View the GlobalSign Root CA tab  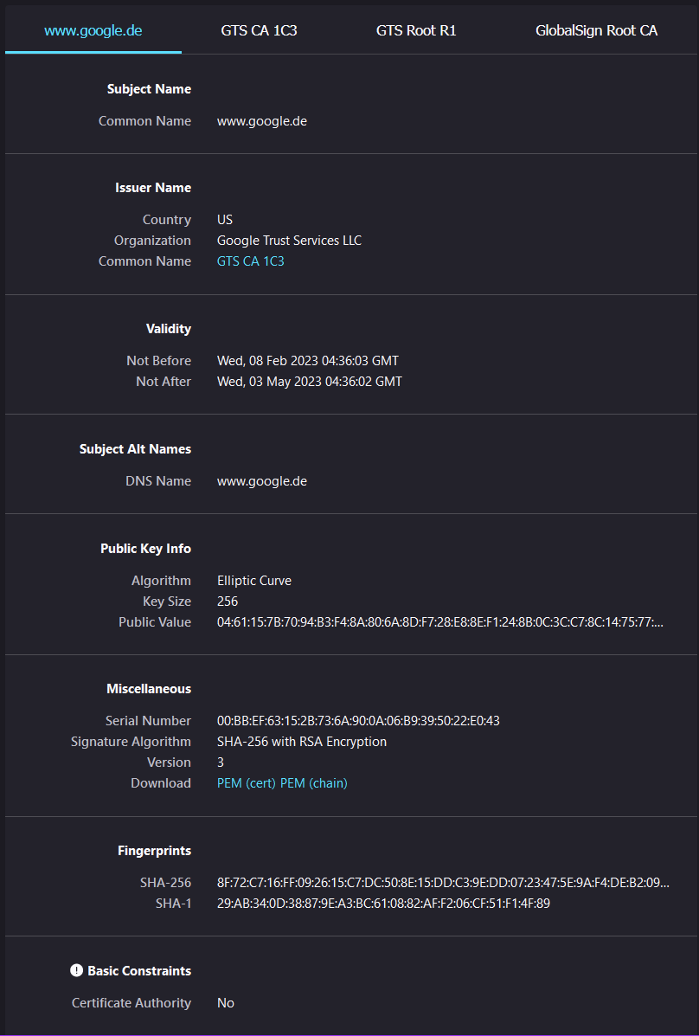click(596, 30)
